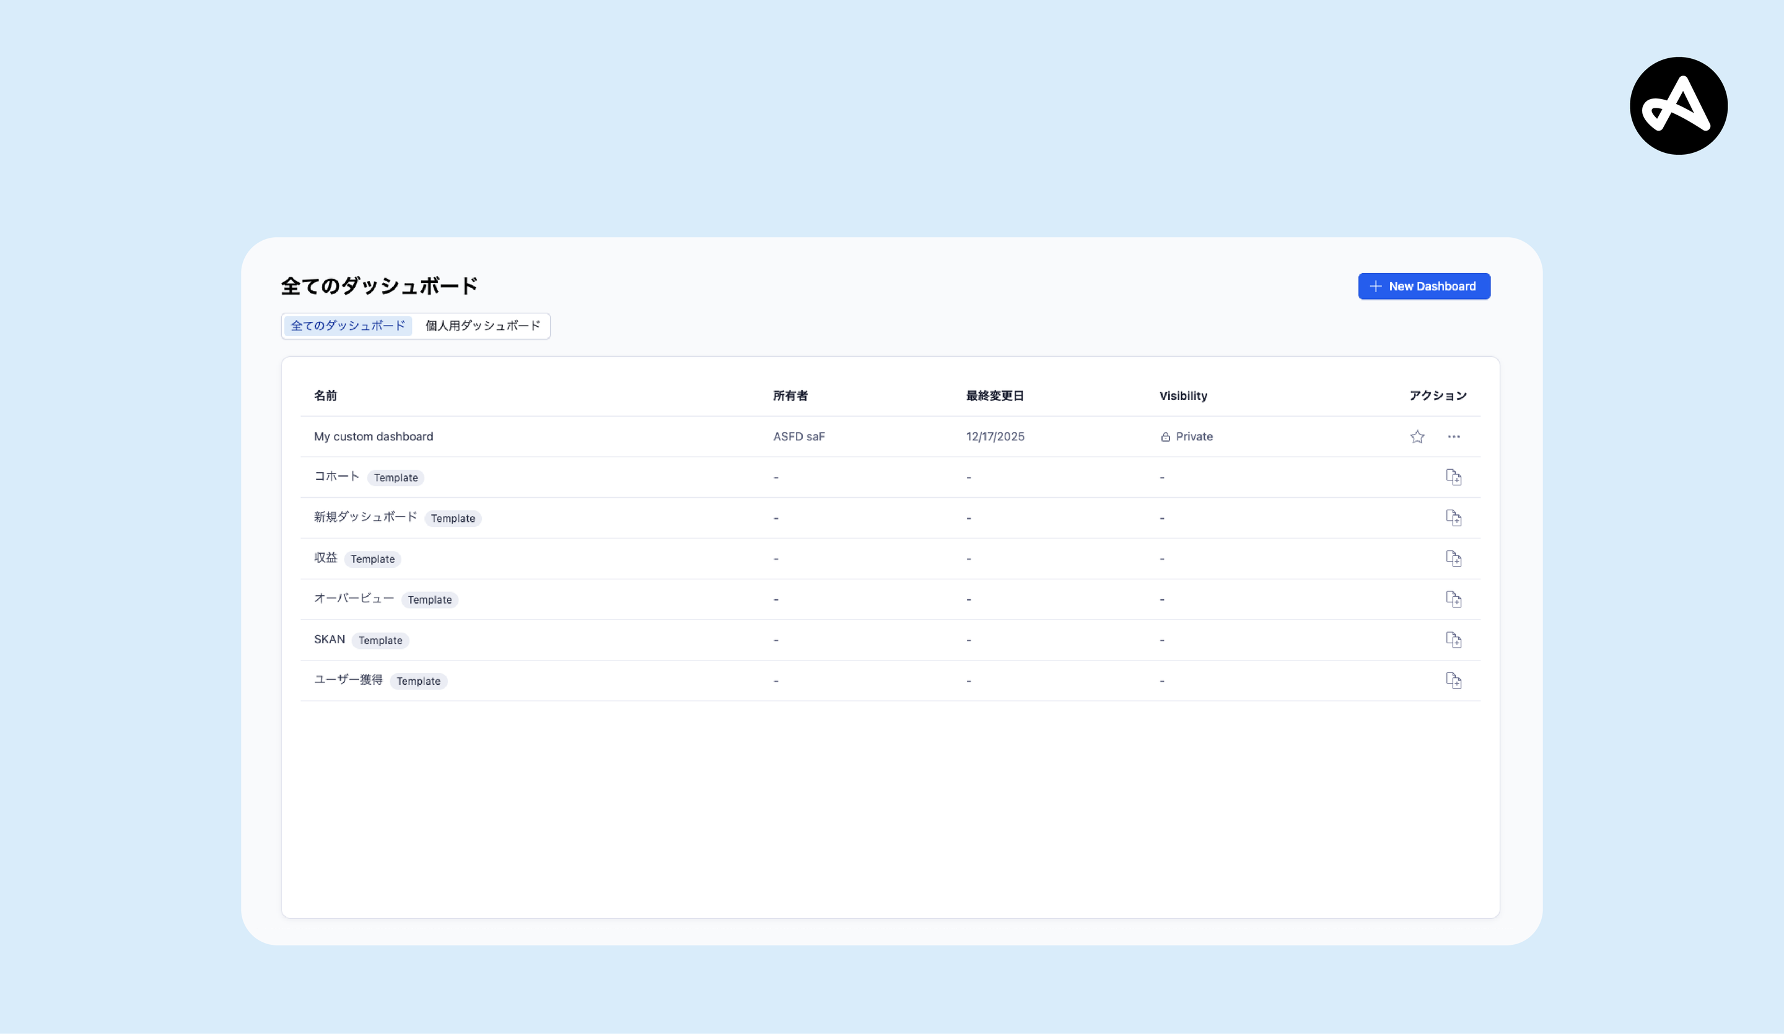Screen dimensions: 1784x1034
Task: Duplicate the SKAN template
Action: pos(1453,640)
